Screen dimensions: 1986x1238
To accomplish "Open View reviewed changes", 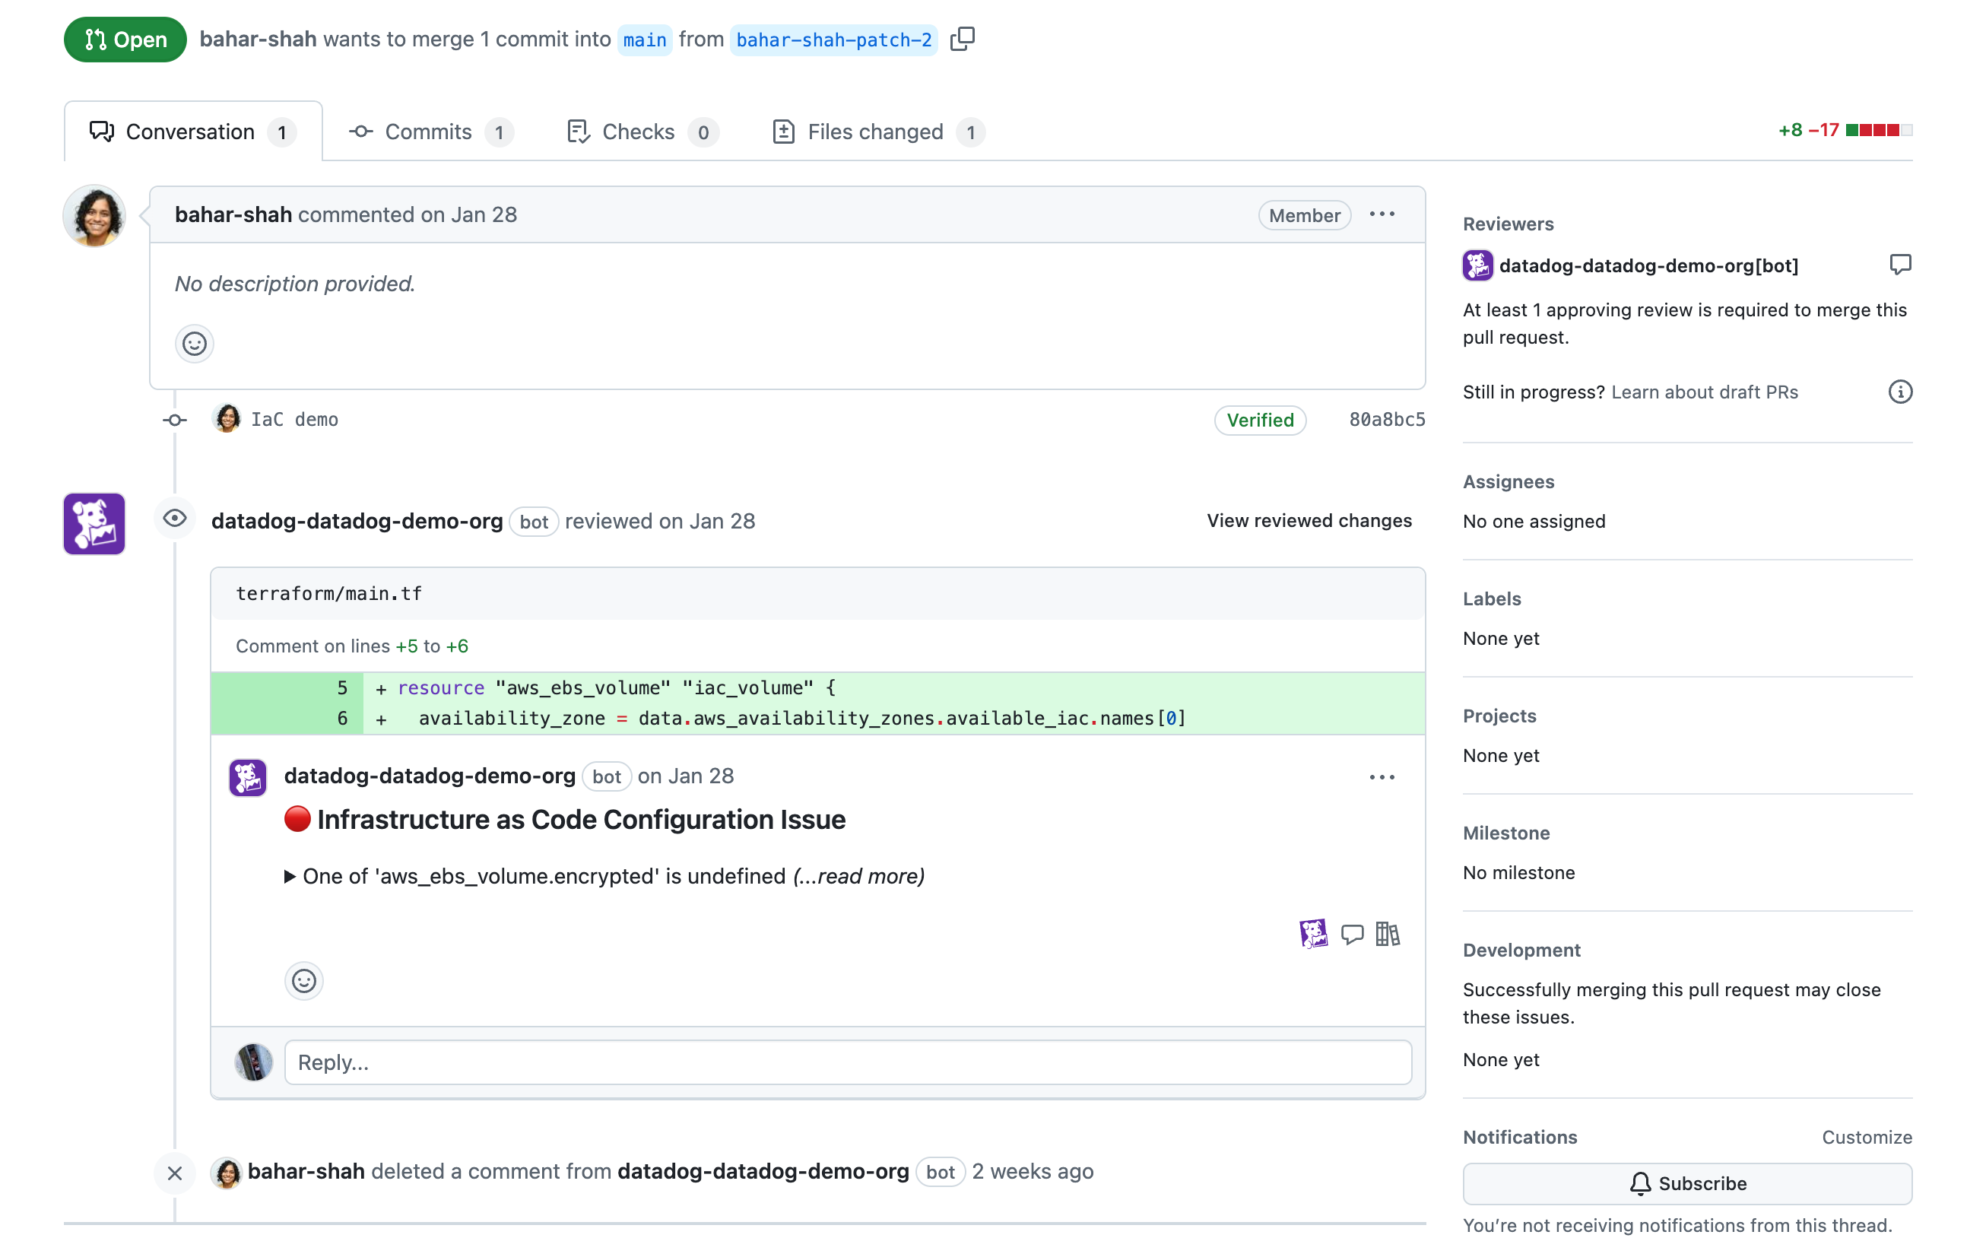I will click(1307, 520).
